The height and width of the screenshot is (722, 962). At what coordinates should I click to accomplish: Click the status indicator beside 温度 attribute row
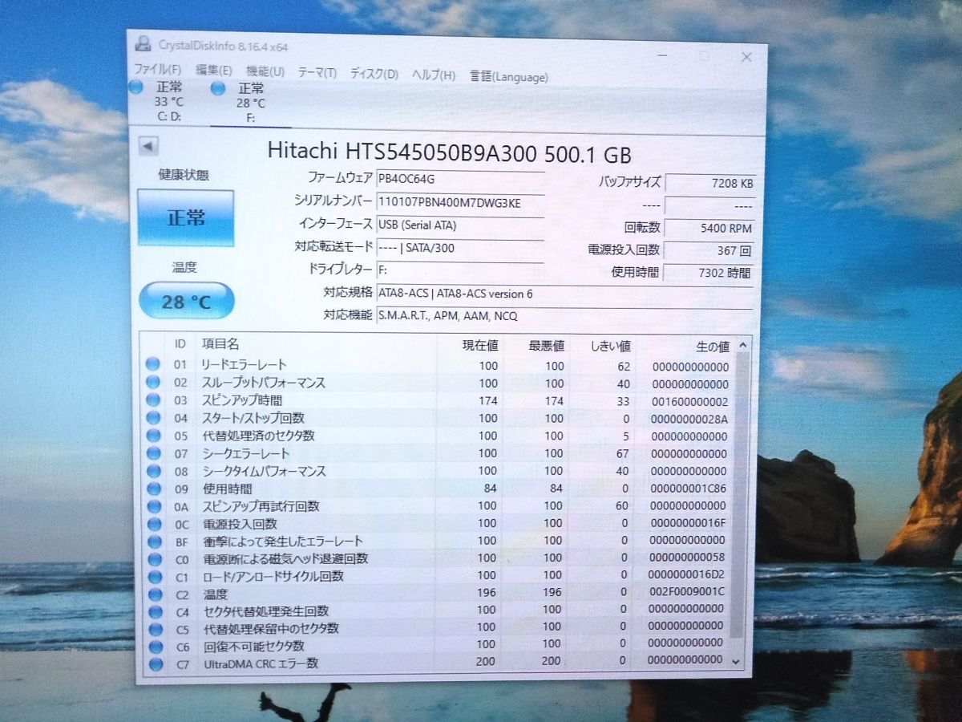point(153,594)
